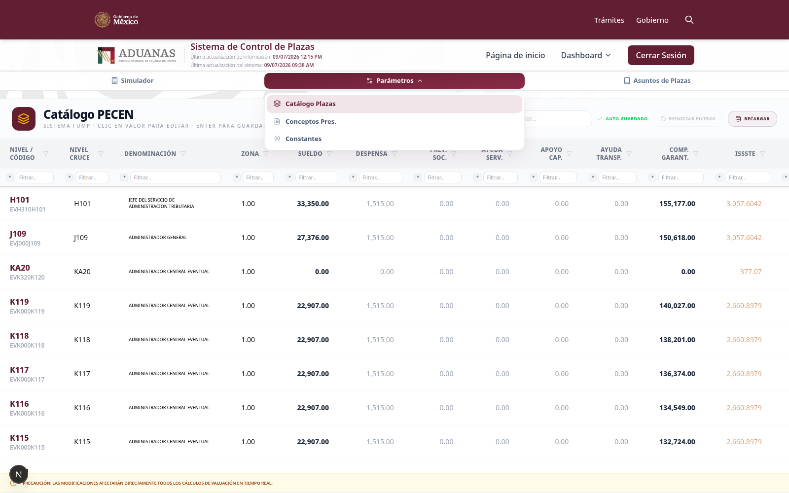Click the K119 level code
789x493 pixels.
coord(19,302)
